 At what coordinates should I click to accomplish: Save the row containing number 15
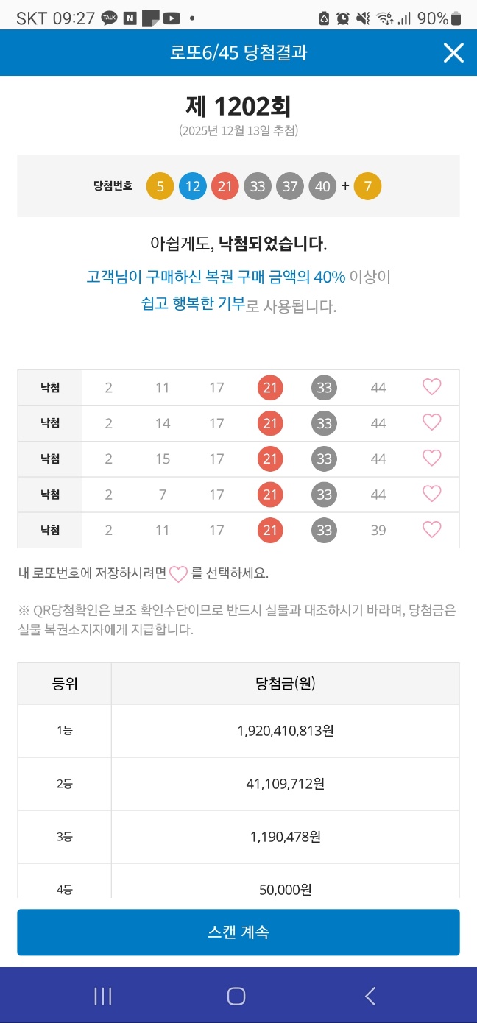431,458
